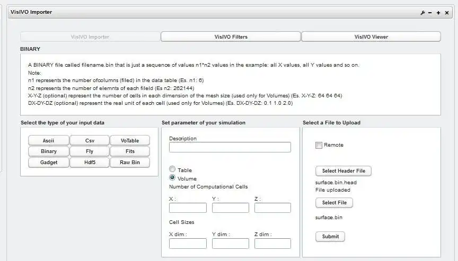Close the VisIVO Importer panel
The image size is (458, 261).
click(x=447, y=13)
